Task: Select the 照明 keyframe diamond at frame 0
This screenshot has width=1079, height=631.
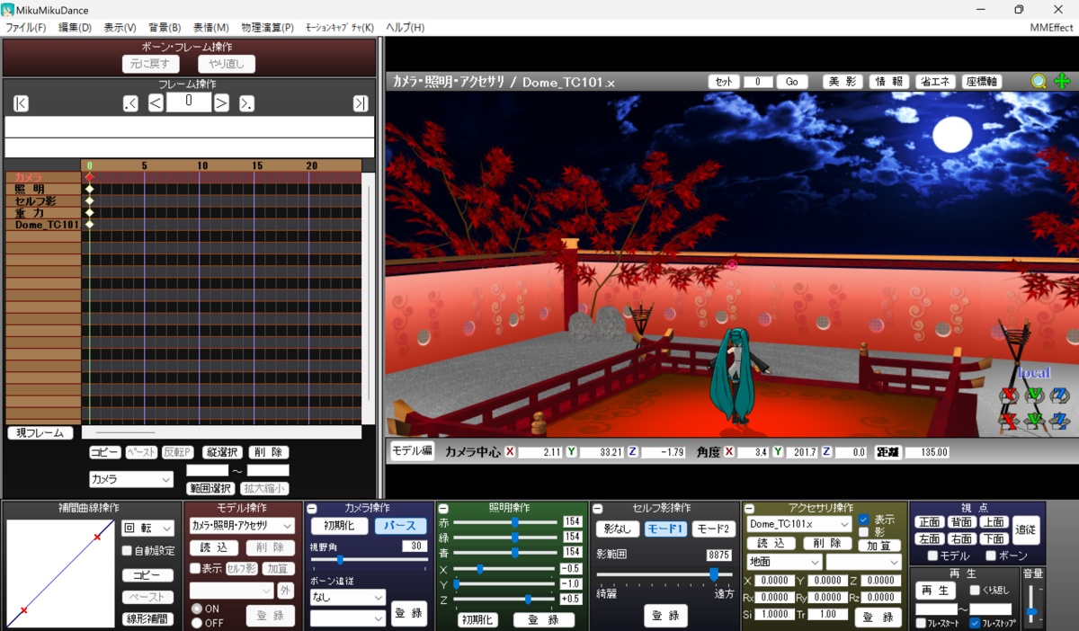Action: 89,189
